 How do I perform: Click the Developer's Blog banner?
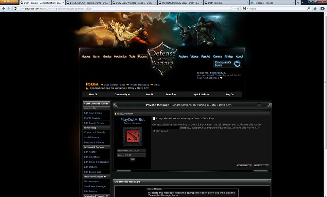[228, 64]
